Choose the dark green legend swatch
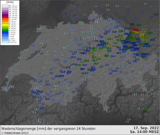 [5, 31]
